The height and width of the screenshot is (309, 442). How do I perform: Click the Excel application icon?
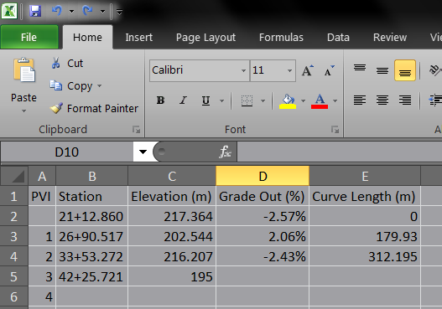click(9, 11)
